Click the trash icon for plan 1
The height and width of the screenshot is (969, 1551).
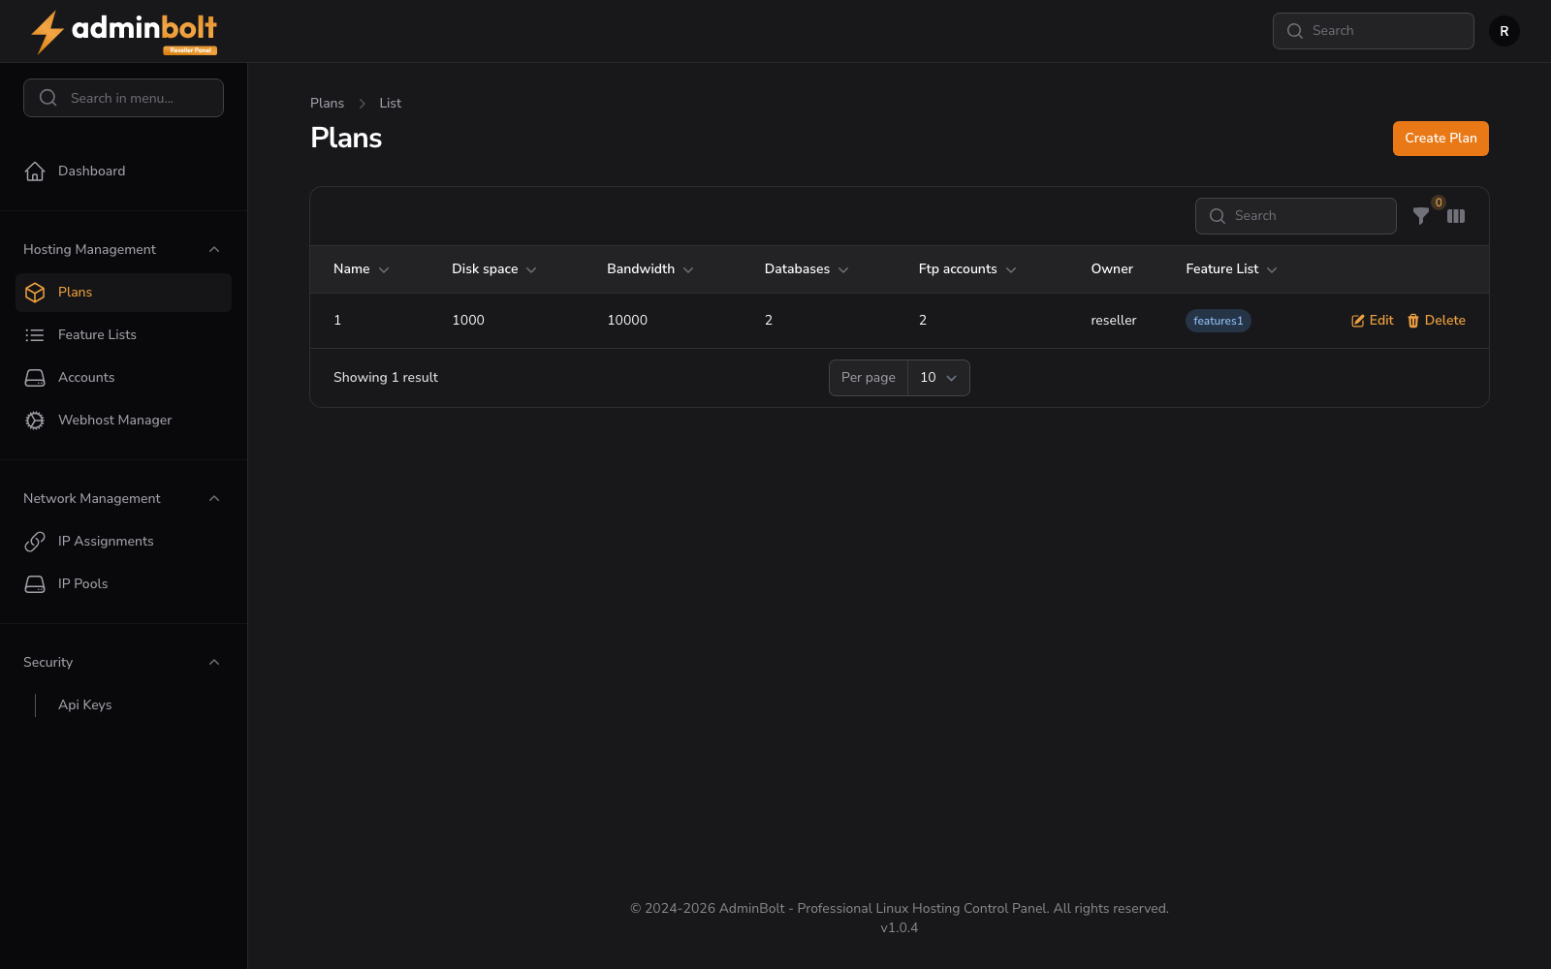click(x=1413, y=321)
